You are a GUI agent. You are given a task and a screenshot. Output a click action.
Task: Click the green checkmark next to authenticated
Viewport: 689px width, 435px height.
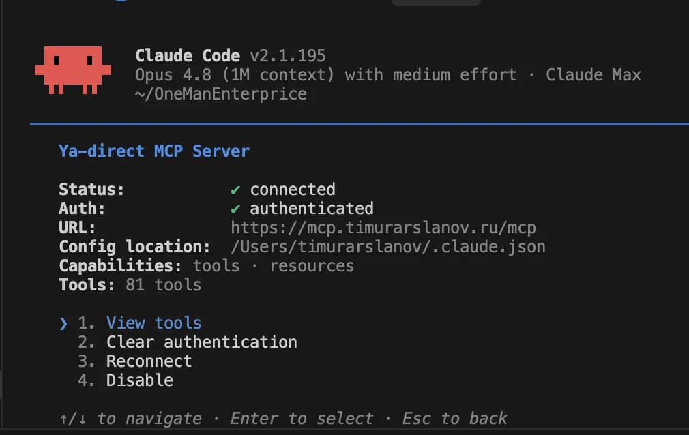pyautogui.click(x=235, y=209)
